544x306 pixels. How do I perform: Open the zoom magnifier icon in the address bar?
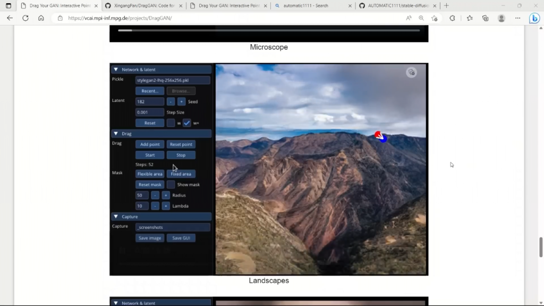point(421,18)
